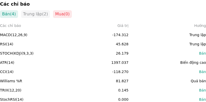Click the Williams %R indicator

[11, 81]
